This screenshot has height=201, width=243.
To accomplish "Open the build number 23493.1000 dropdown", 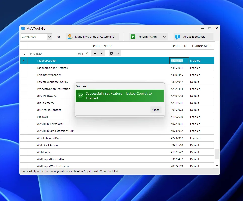I will pyautogui.click(x=49, y=37).
